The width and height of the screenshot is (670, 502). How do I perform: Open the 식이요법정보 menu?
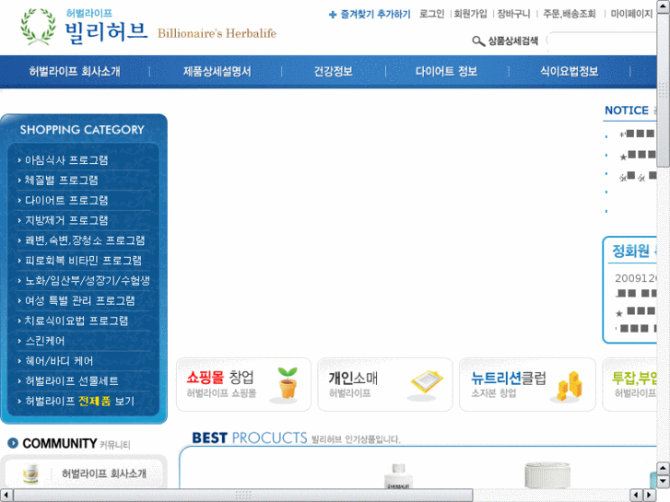click(570, 71)
